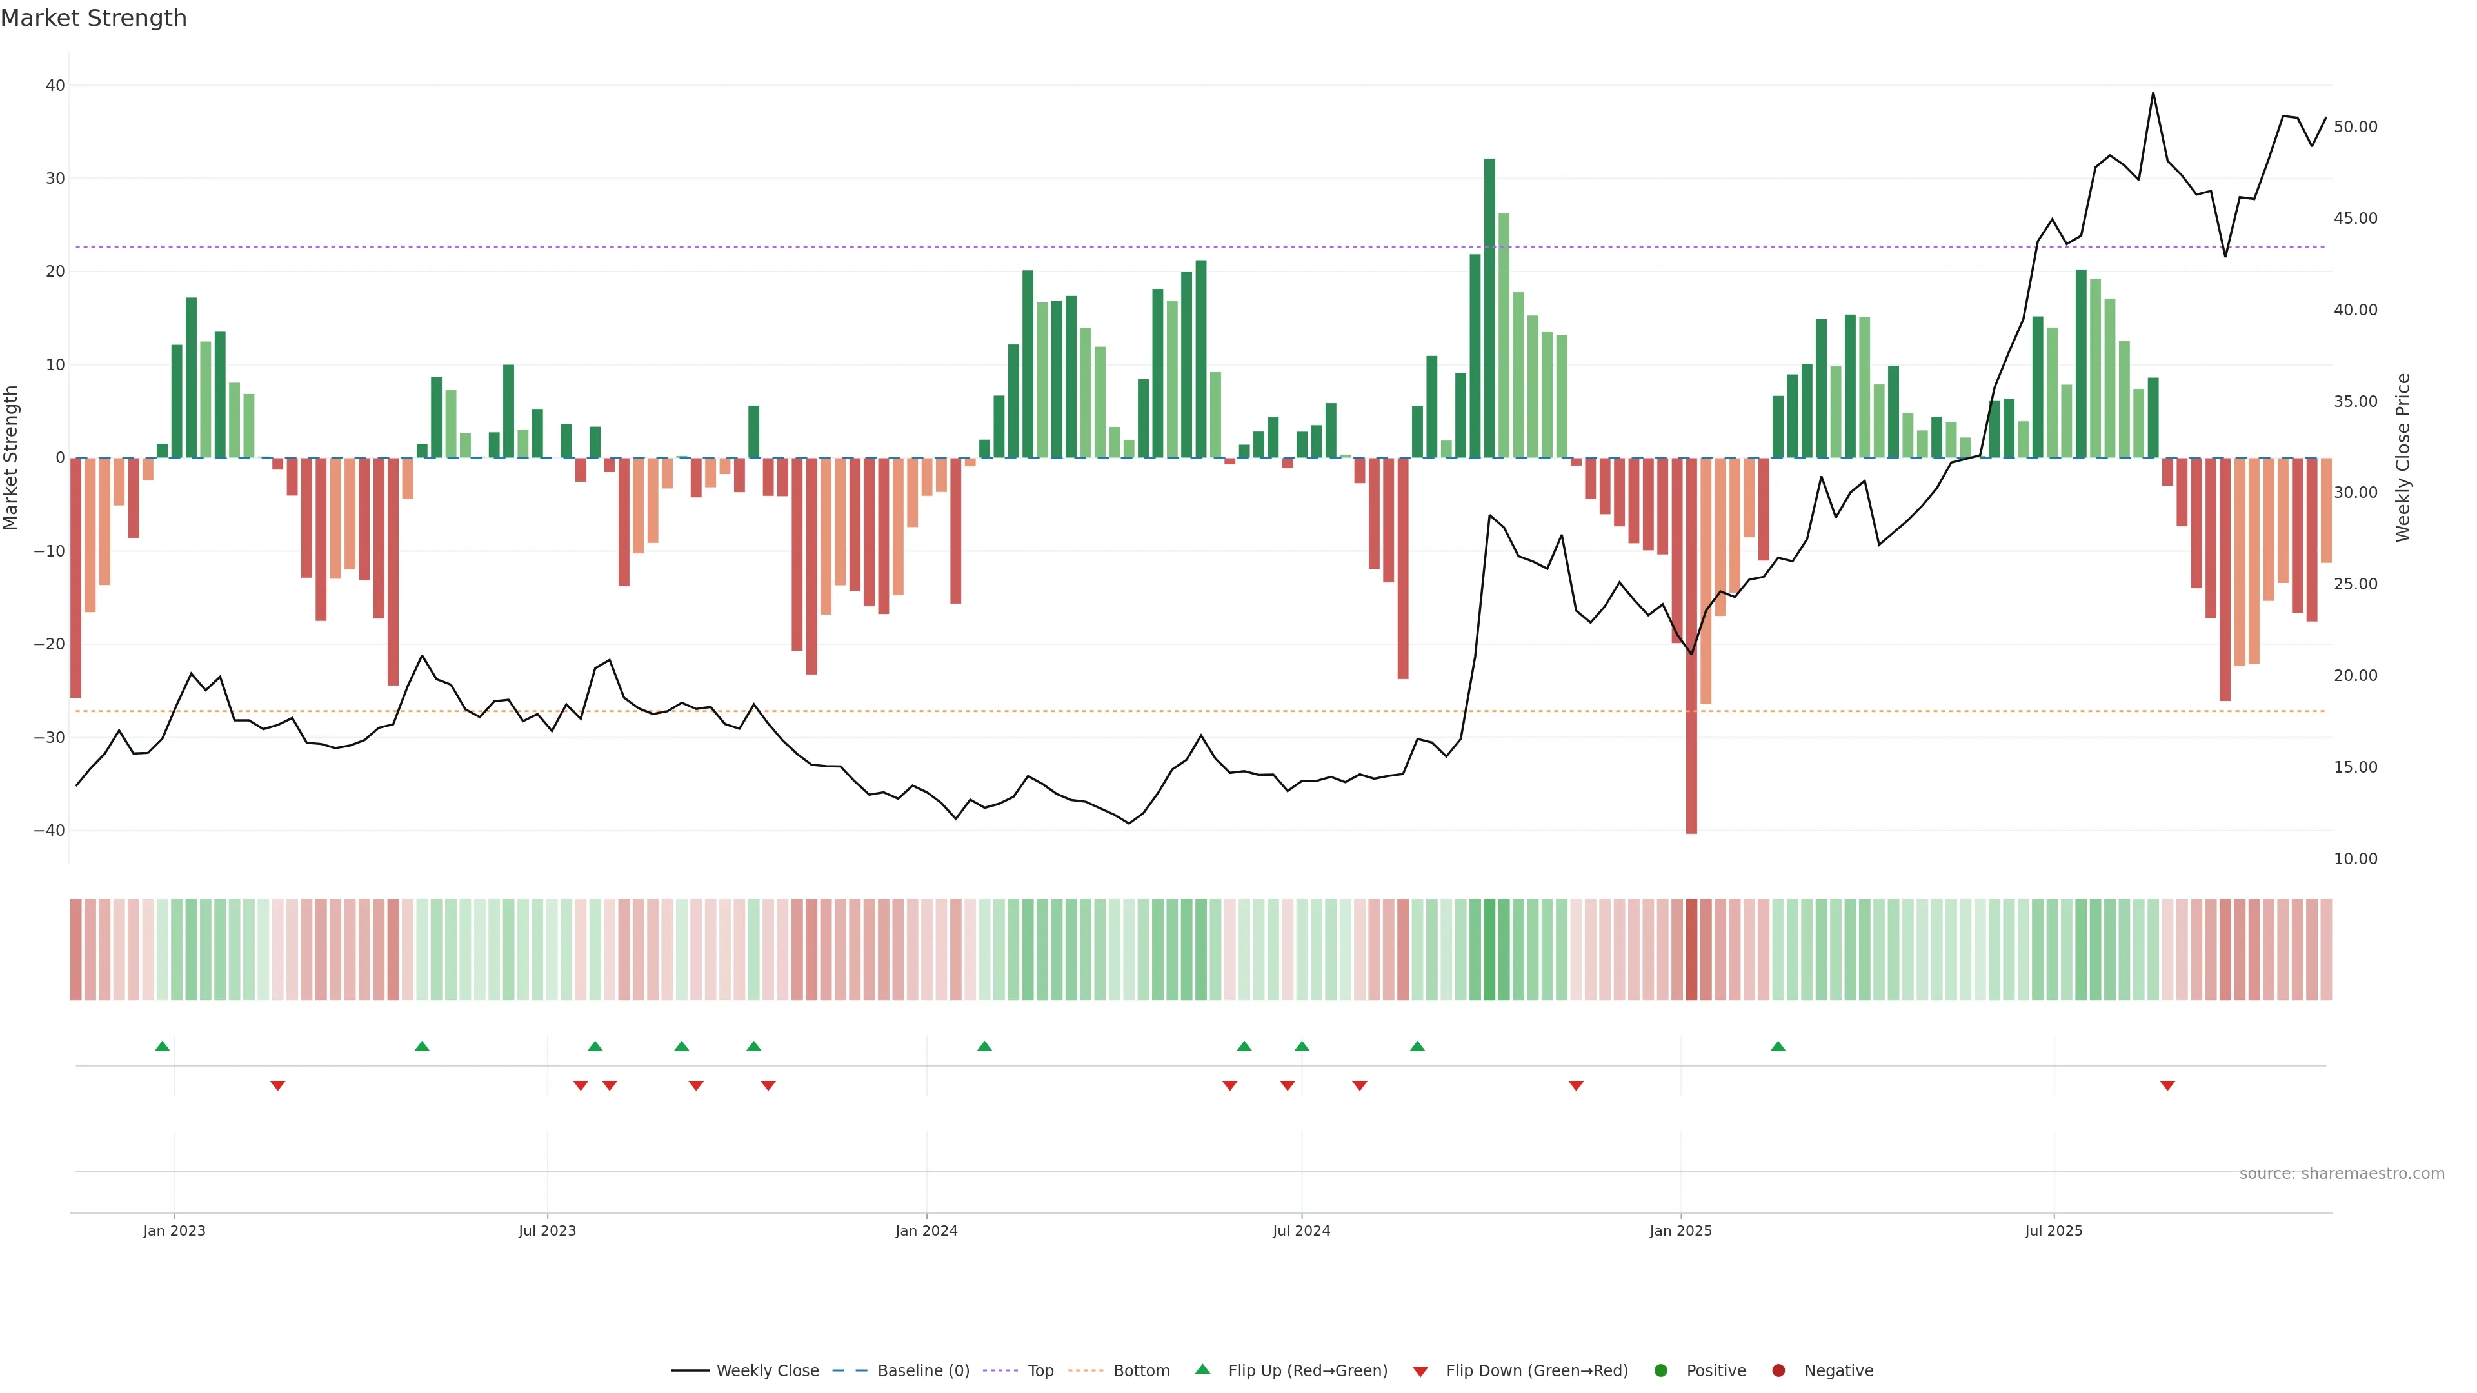Click Positive green circle legend icon
Screen dimensions: 2477x1393
[x=1660, y=1371]
